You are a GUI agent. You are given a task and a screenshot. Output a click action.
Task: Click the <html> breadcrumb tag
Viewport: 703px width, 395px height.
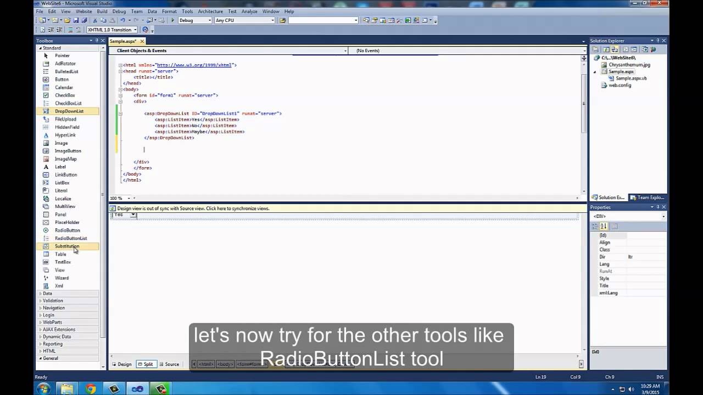coord(205,364)
